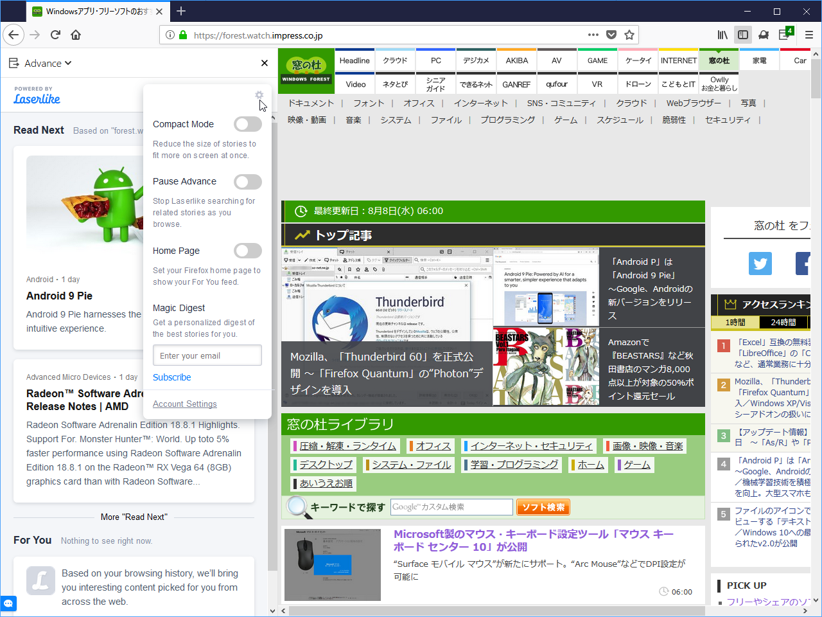
Task: Open the Android 9 Pie screenshot thumbnail
Action: click(546, 287)
